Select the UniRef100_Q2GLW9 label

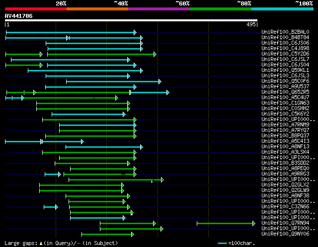(285, 190)
